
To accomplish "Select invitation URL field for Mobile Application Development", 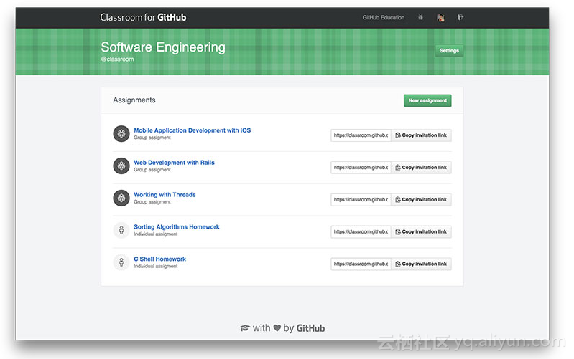I will tap(361, 135).
